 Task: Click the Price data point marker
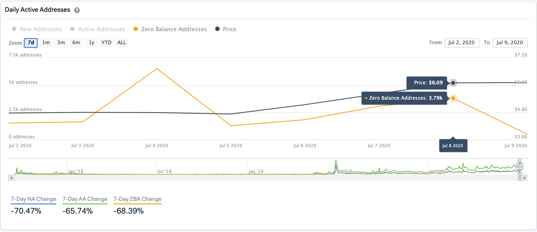click(x=453, y=83)
